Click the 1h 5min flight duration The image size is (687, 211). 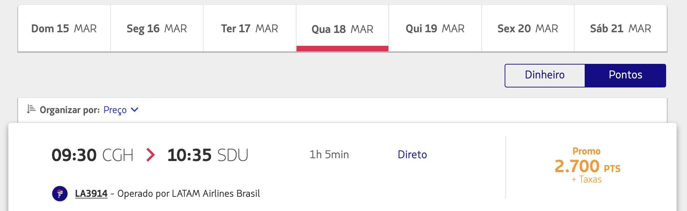(x=329, y=154)
